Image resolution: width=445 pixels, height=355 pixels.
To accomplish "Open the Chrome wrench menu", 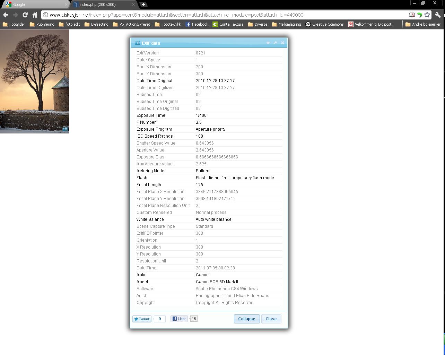I will pyautogui.click(x=438, y=15).
